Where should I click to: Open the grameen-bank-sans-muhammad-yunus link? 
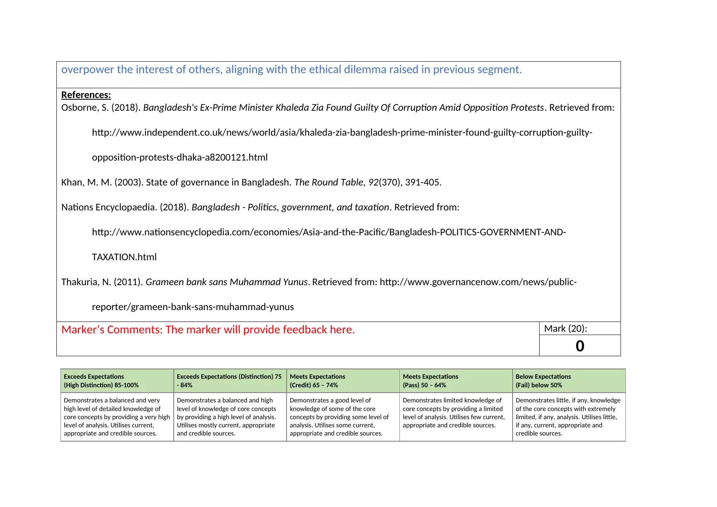click(193, 307)
